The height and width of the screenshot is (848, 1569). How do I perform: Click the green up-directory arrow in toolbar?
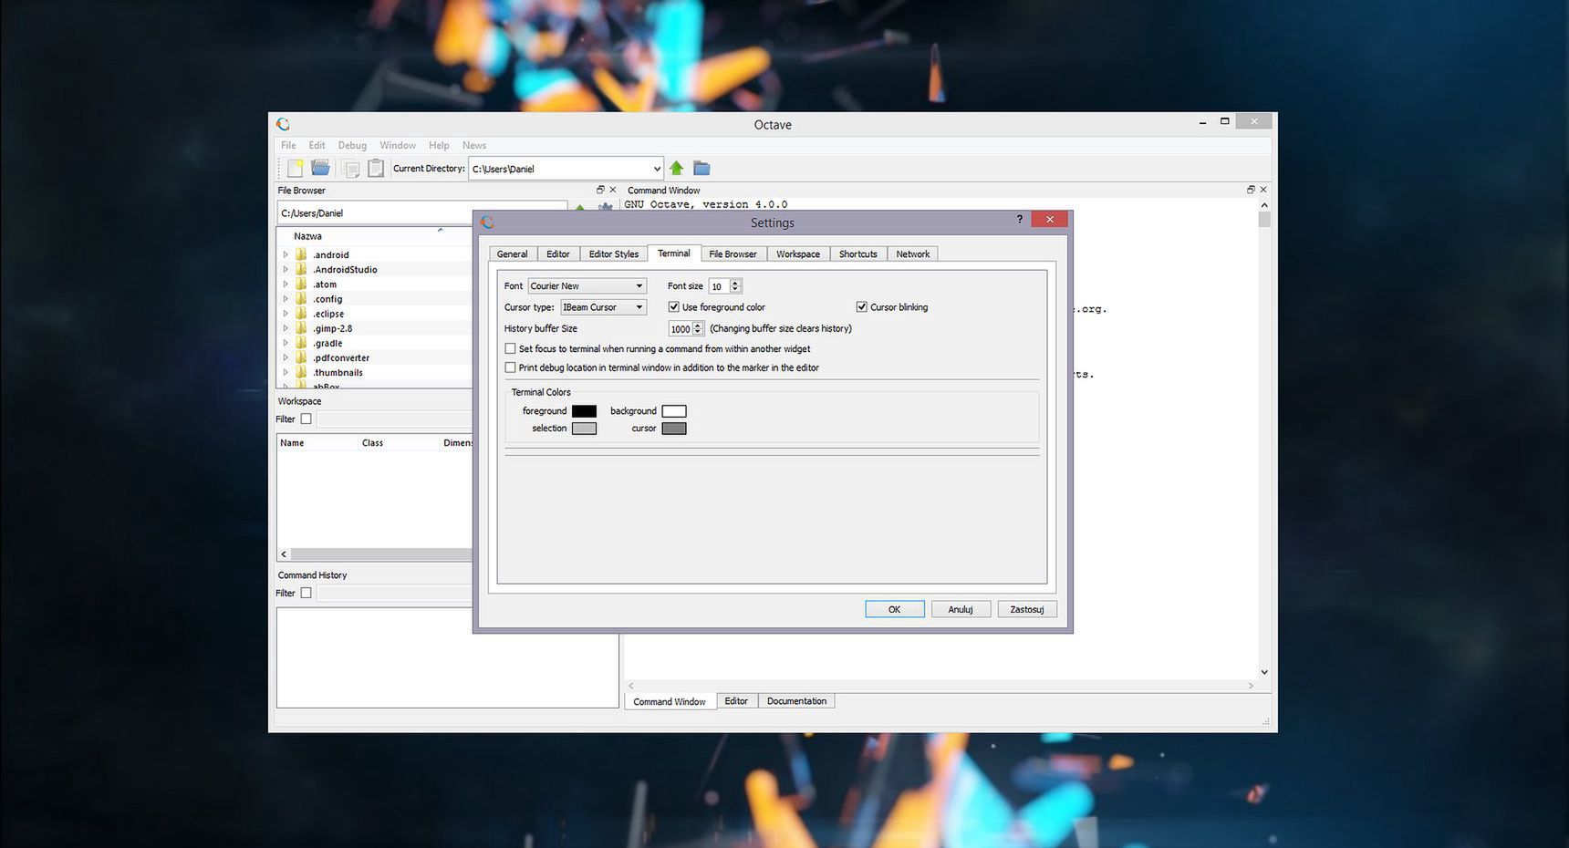pyautogui.click(x=676, y=168)
